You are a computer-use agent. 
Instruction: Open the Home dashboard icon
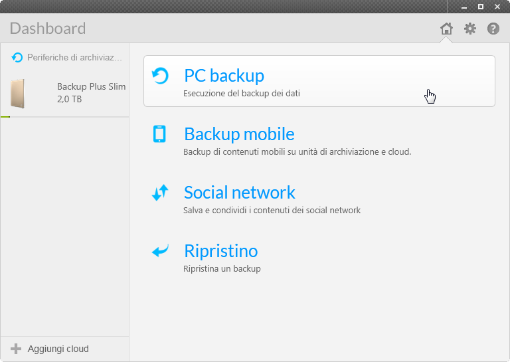pos(446,29)
